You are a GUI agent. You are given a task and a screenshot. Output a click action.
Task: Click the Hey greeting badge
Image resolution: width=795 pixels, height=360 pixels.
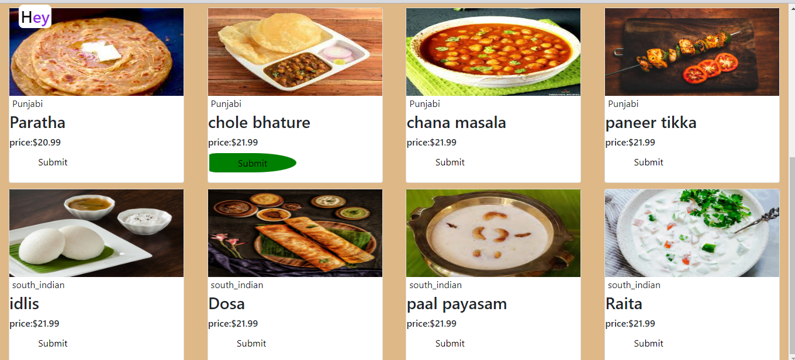click(x=34, y=17)
